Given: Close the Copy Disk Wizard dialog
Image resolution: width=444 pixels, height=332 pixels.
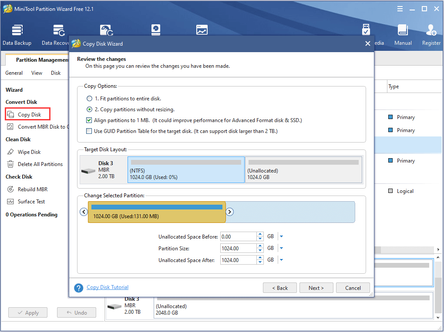Looking at the screenshot, I should tap(367, 43).
